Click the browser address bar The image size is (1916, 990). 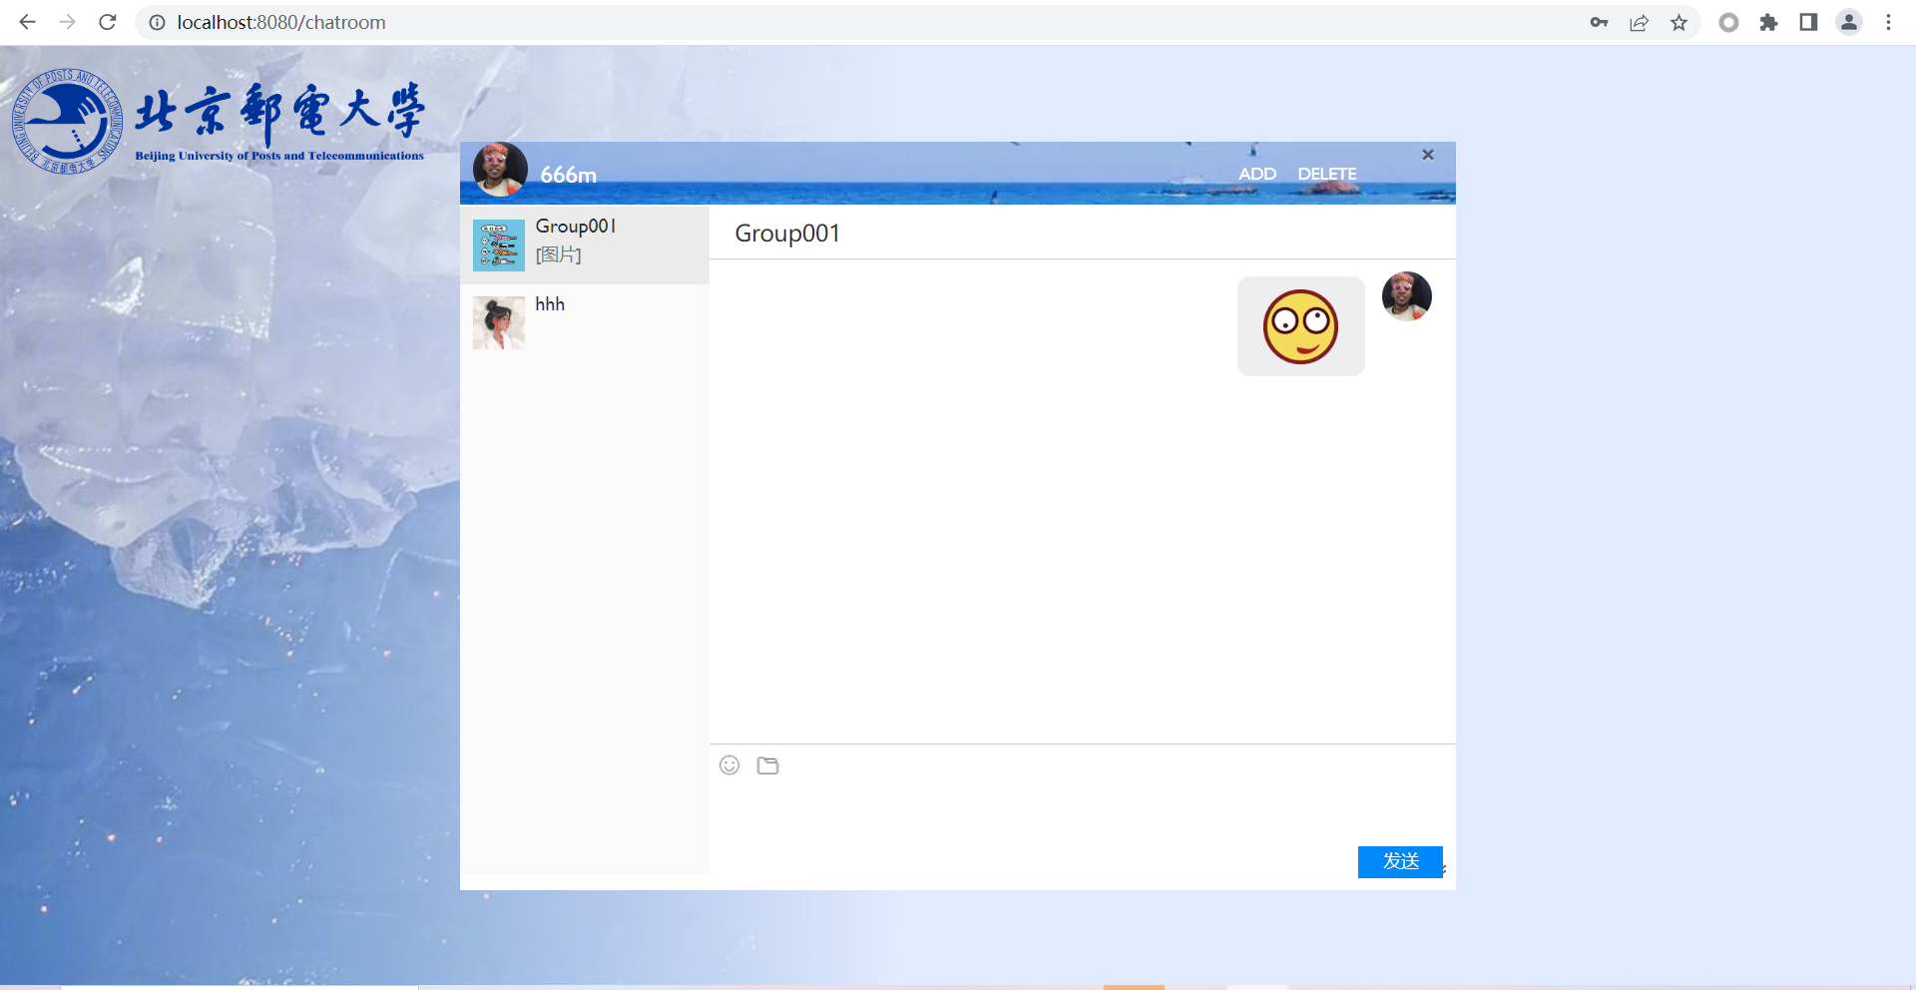click(798, 22)
